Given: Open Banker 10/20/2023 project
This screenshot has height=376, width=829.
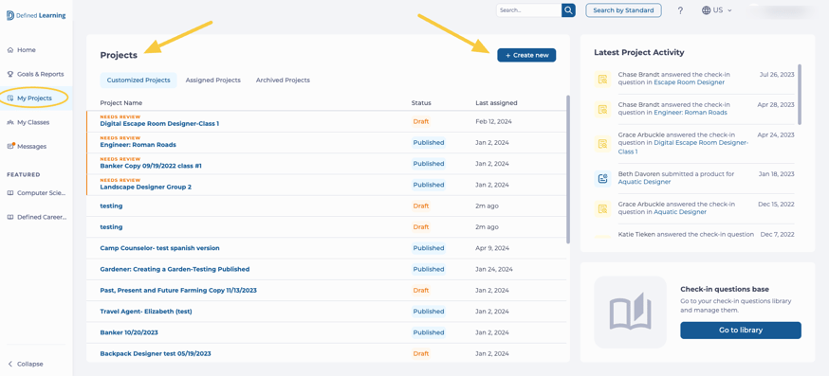Looking at the screenshot, I should [129, 332].
